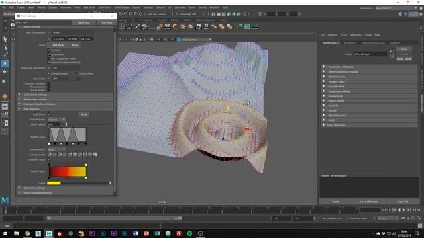Switch to the pPlaneShape1 tab
The image size is (424, 238).
pos(331,43)
